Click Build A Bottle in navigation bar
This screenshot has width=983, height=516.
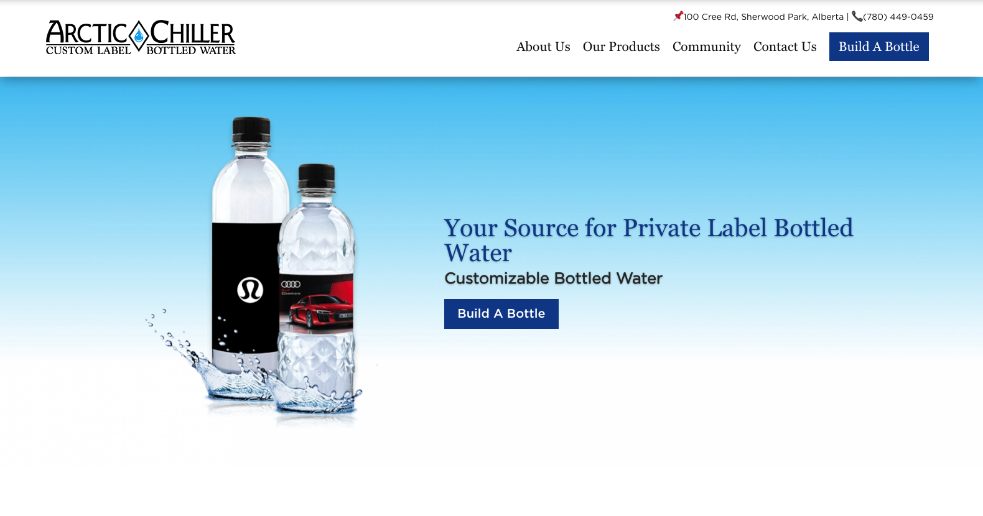click(878, 47)
